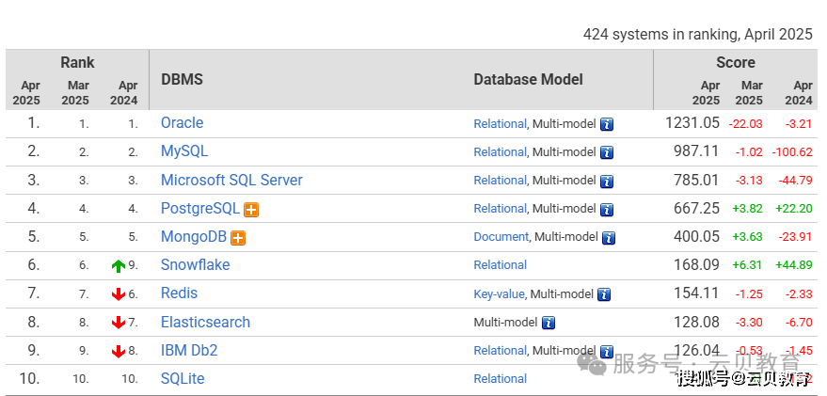
Task: Open the Relational model link in Snowflake row
Action: [500, 265]
